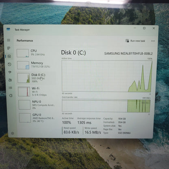Click the Wi-Fi mini graph thumbnail
Image resolution: width=169 pixels, height=169 pixels.
[24, 91]
